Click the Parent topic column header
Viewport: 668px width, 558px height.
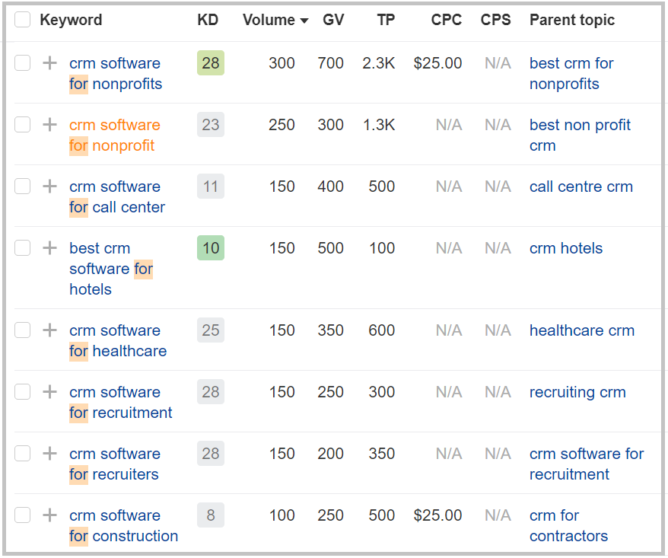[x=571, y=20]
